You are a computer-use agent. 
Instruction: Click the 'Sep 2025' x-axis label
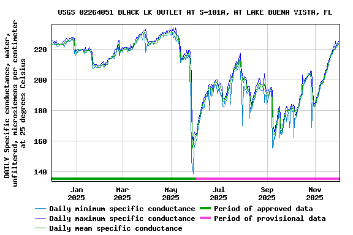[267, 194]
